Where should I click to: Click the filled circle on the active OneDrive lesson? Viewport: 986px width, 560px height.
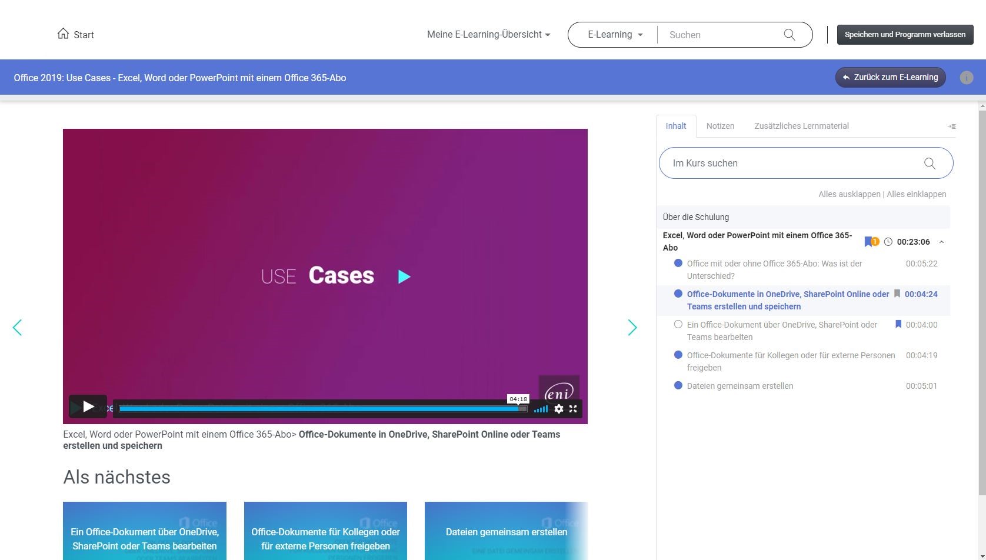tap(678, 294)
